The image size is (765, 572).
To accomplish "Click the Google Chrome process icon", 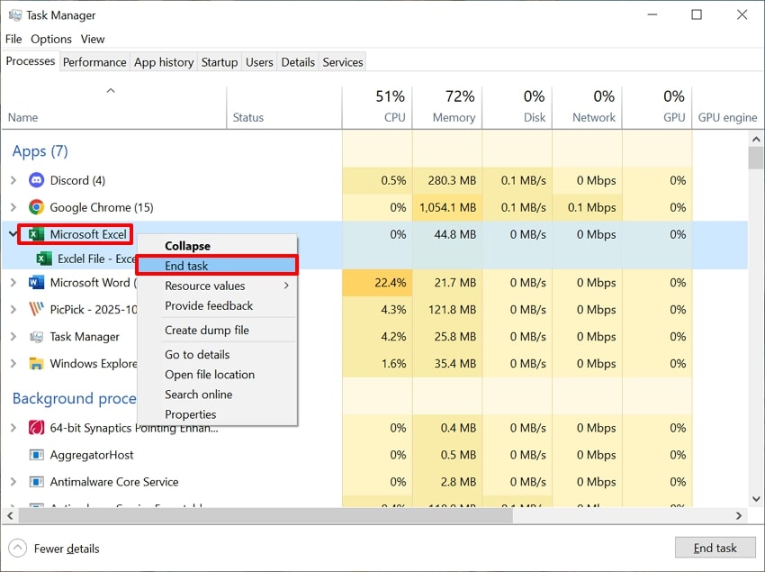I will coord(35,207).
